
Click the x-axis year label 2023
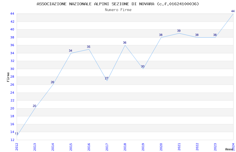[x=215, y=147]
